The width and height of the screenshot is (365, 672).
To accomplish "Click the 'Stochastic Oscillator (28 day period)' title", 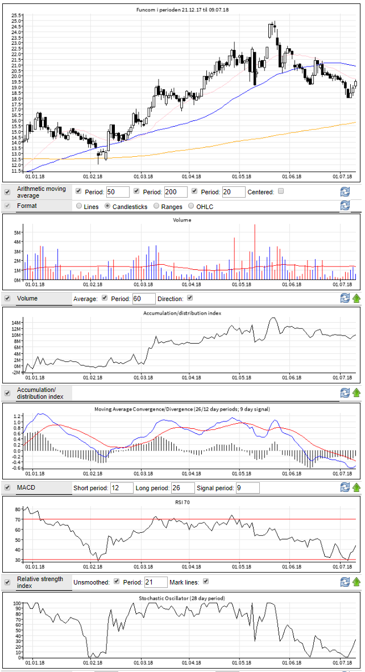I will click(x=182, y=598).
